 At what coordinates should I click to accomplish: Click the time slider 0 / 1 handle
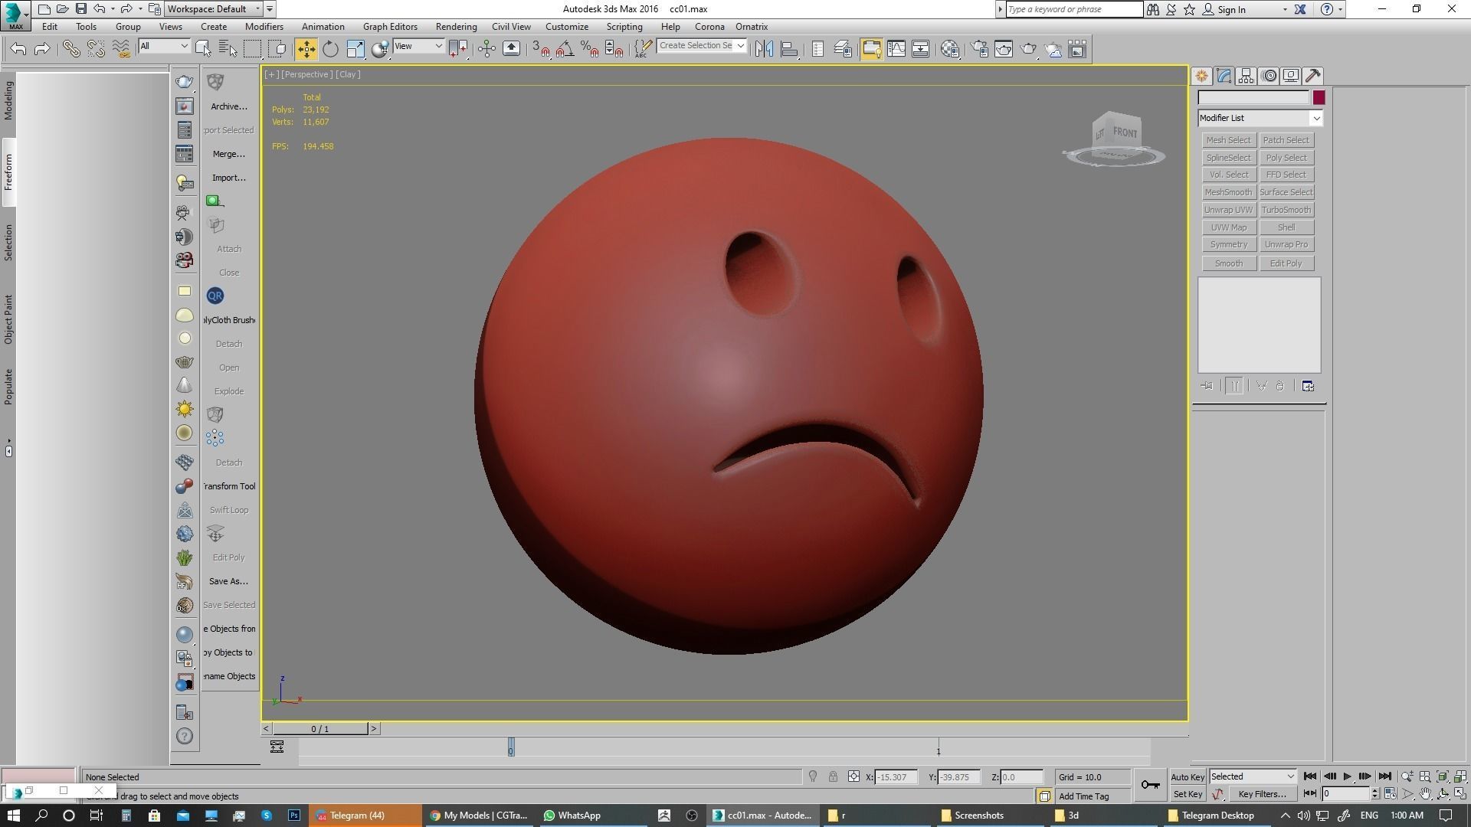[x=320, y=729]
